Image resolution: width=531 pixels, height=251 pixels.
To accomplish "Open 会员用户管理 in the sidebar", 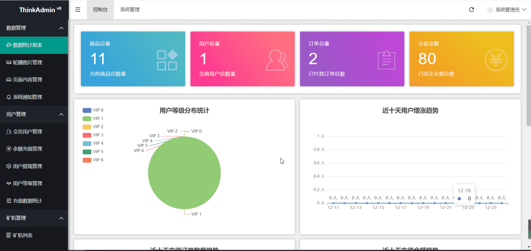I will pyautogui.click(x=27, y=132).
